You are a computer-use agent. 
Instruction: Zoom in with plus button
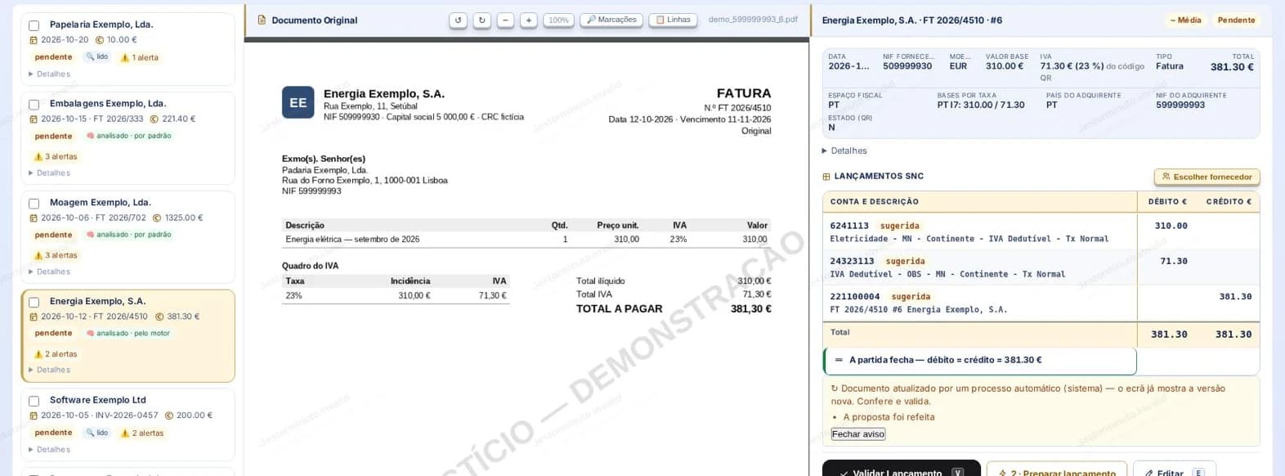click(x=529, y=20)
